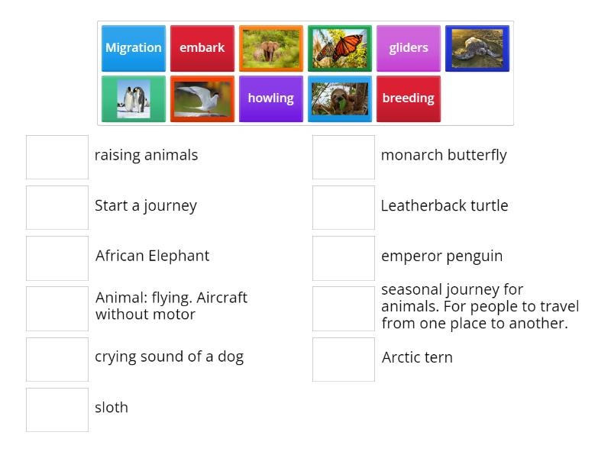The width and height of the screenshot is (611, 458).
Task: Select the emperor penguin picture tile
Action: (134, 98)
